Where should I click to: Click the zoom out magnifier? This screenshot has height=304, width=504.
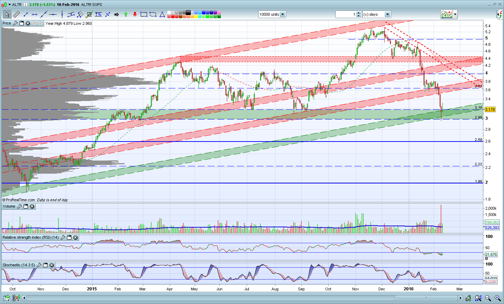488,298
